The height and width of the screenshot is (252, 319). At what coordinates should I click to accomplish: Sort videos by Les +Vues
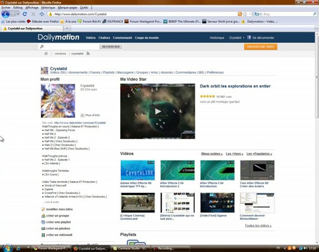(235, 154)
